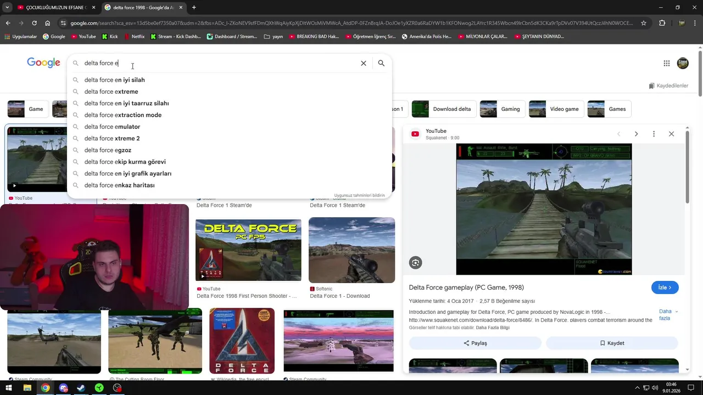Open the Netflix bookmark

click(x=135, y=37)
